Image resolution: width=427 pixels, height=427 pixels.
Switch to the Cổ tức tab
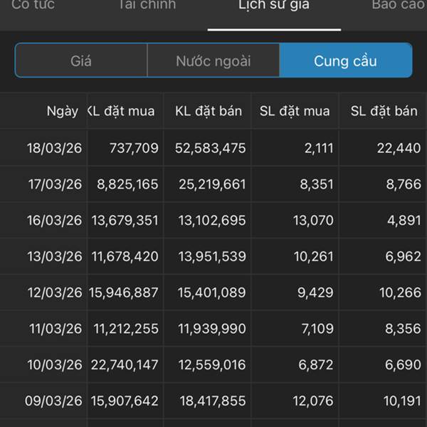[33, 5]
